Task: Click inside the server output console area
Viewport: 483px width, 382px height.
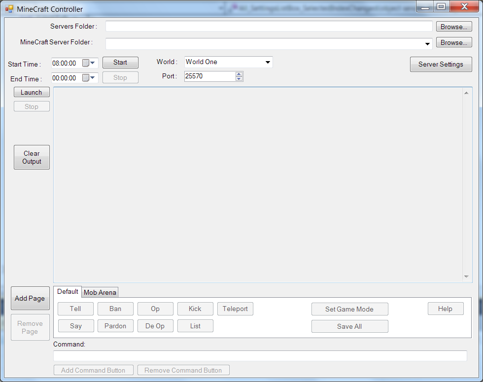Action: tap(258, 184)
